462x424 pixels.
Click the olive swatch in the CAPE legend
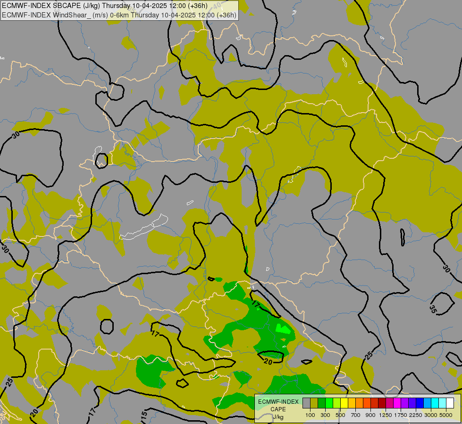pos(314,403)
